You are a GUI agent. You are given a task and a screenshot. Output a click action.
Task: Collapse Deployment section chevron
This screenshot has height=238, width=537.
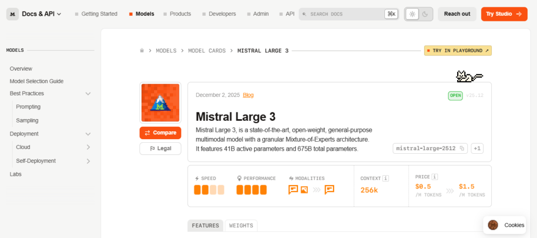(x=88, y=134)
